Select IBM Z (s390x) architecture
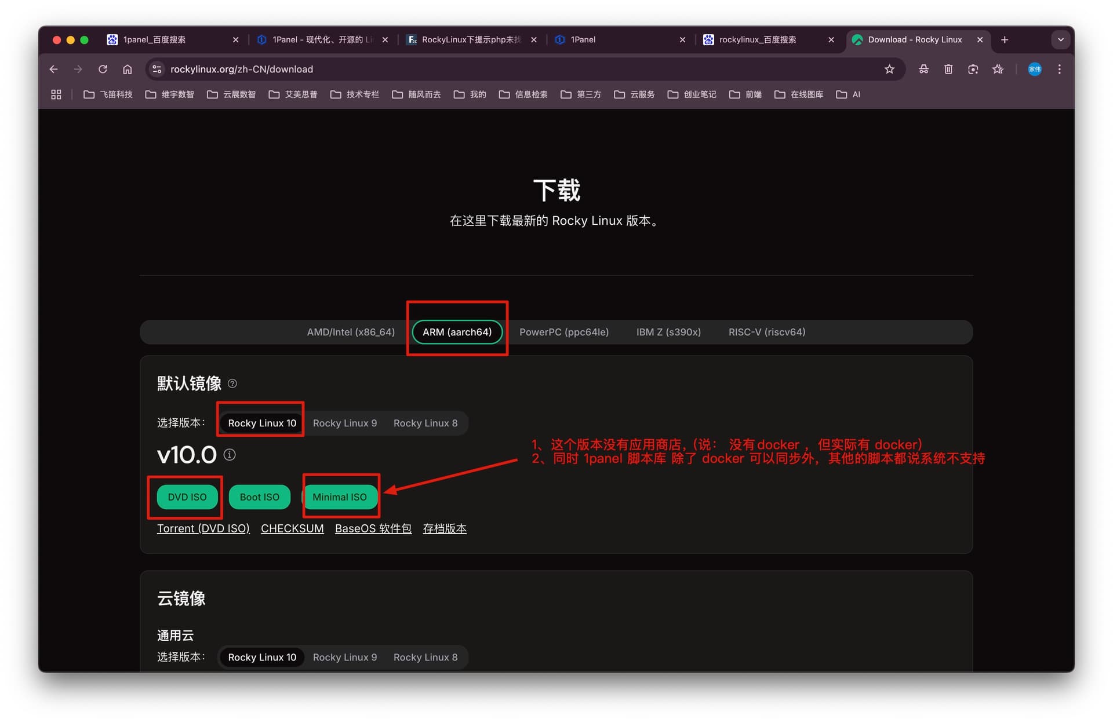This screenshot has height=723, width=1113. (x=668, y=332)
